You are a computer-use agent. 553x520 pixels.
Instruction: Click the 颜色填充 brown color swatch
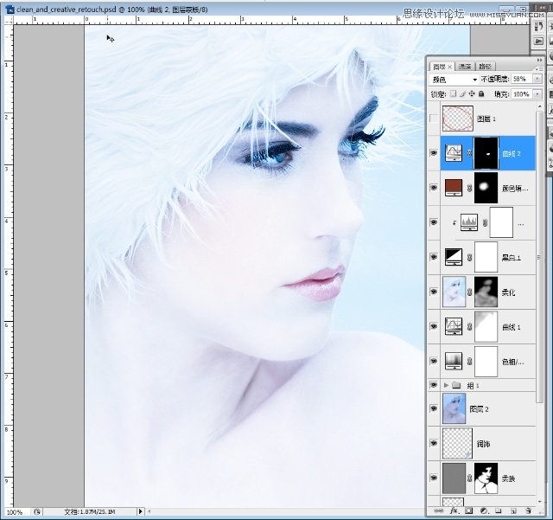(x=454, y=188)
